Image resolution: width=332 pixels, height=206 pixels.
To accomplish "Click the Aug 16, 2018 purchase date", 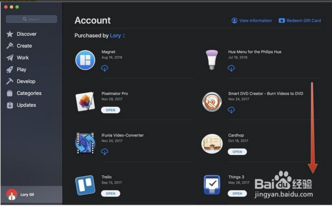I will pos(111,57).
